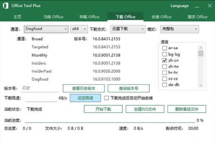Enable the cs-cz language checkbox

(x=165, y=79)
